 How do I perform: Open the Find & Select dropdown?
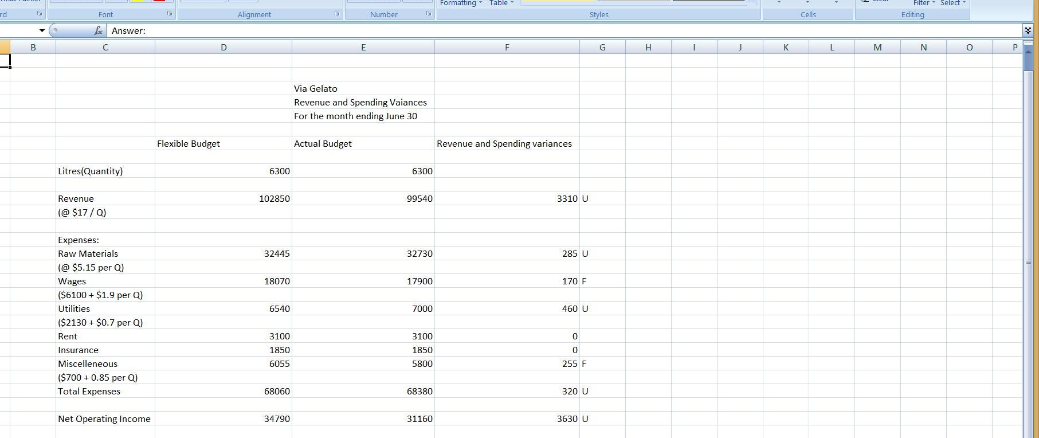coord(952,3)
